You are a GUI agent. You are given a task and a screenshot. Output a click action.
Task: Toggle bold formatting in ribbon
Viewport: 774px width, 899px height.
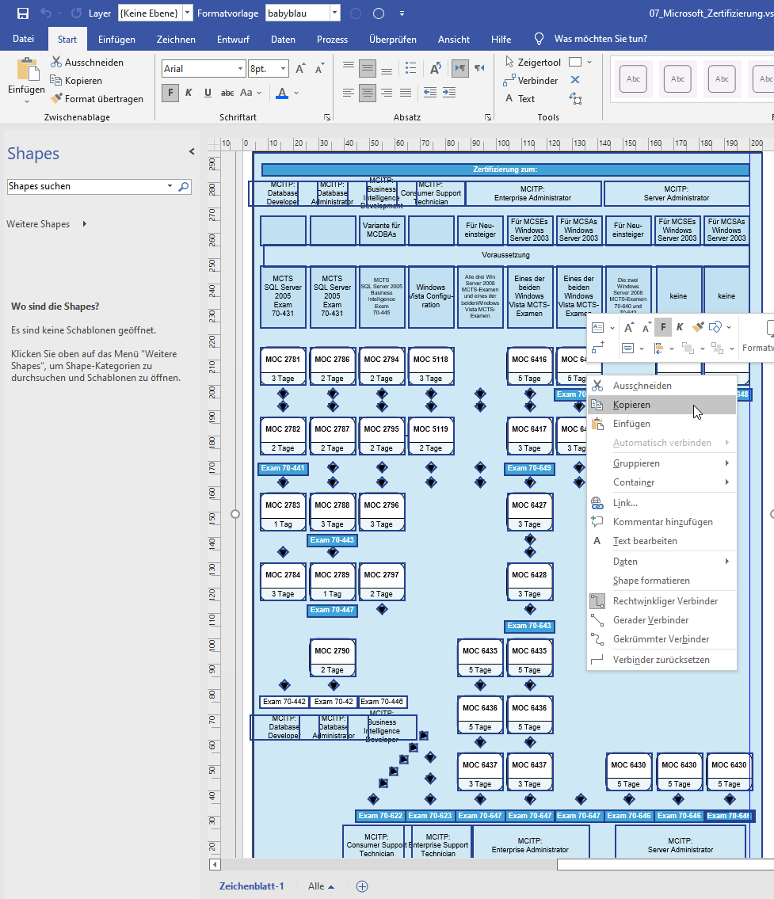pyautogui.click(x=170, y=93)
